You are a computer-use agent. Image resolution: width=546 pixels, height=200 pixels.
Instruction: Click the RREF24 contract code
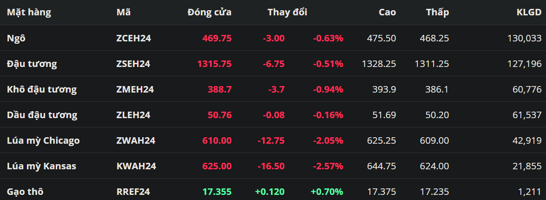(133, 191)
